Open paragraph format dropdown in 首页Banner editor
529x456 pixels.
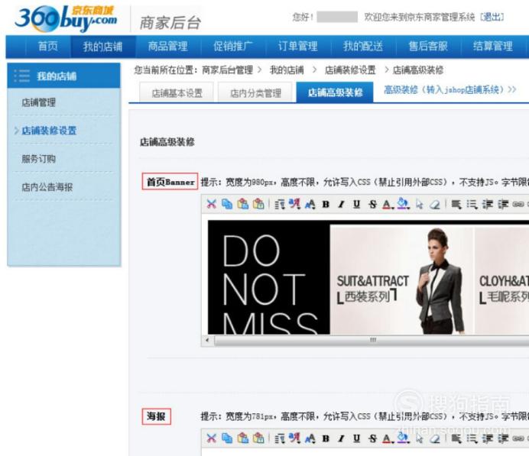pyautogui.click(x=279, y=204)
